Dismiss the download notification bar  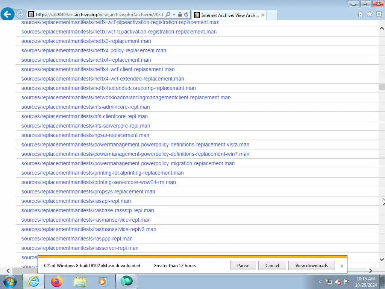pos(341,266)
